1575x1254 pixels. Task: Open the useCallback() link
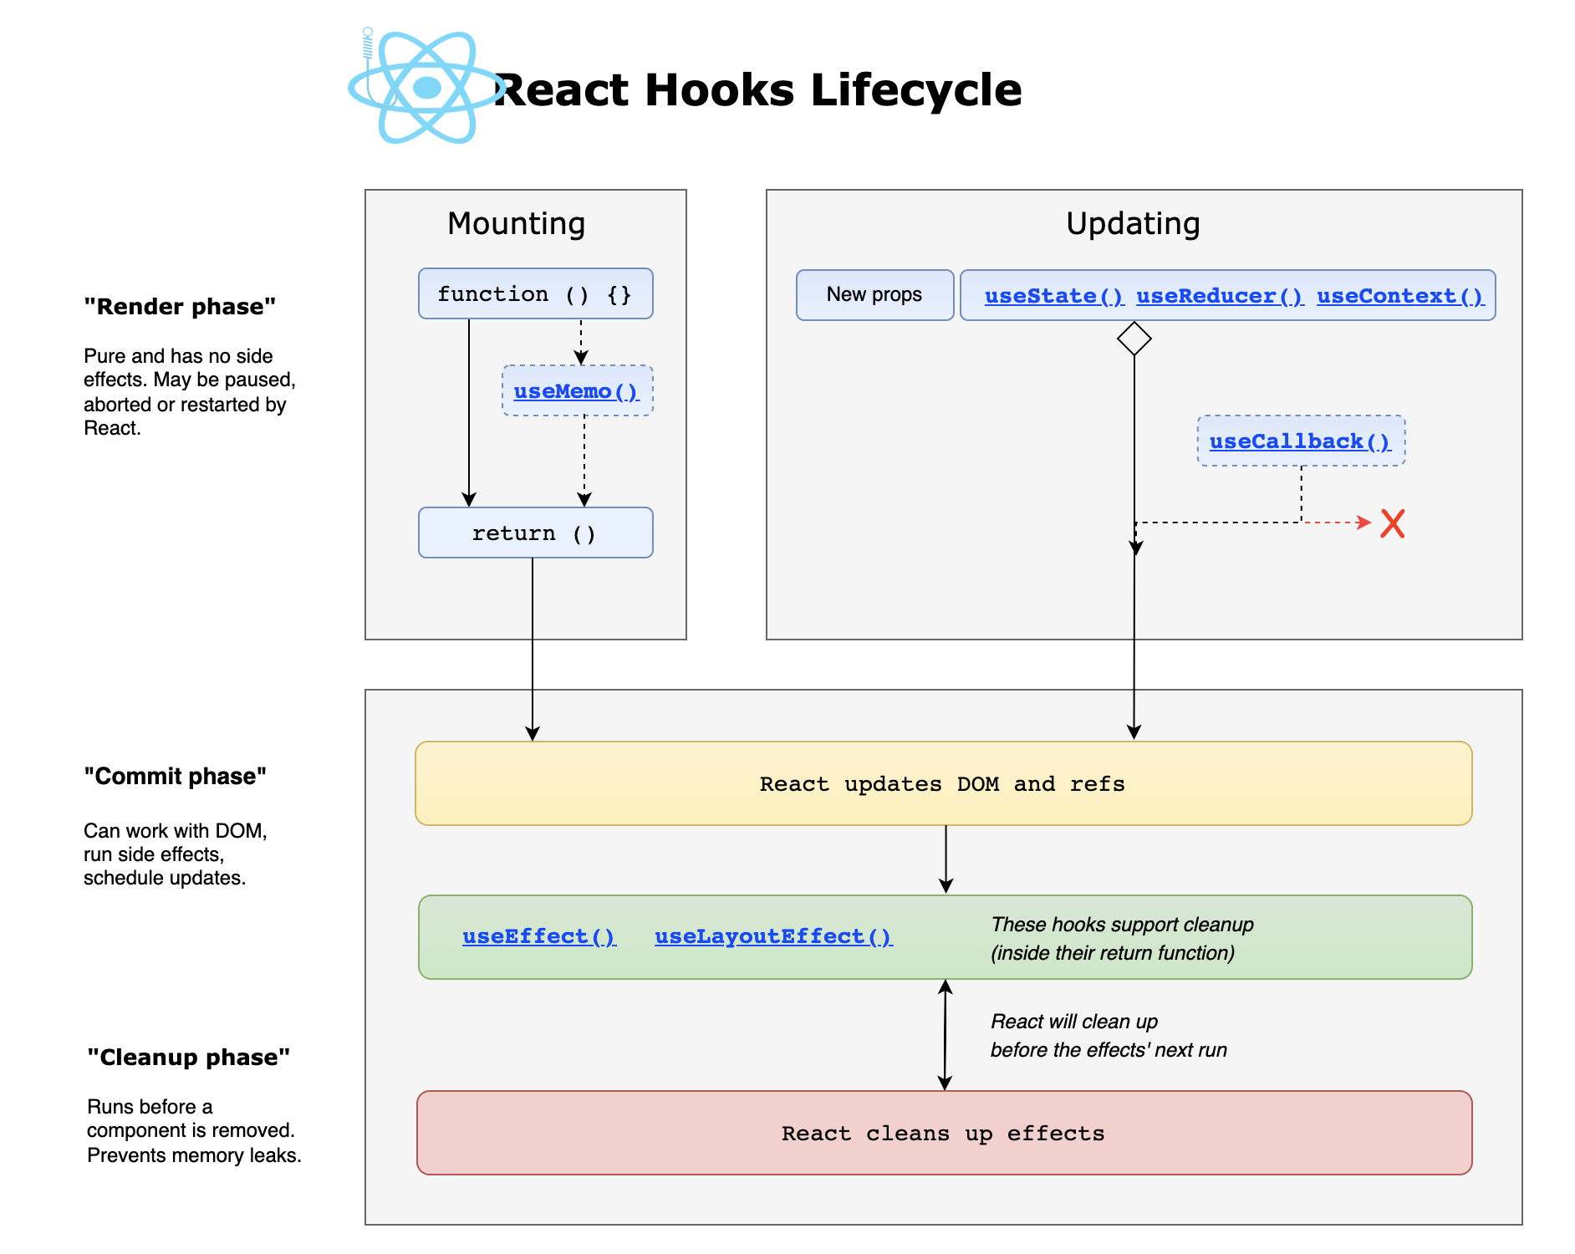pos(1300,441)
